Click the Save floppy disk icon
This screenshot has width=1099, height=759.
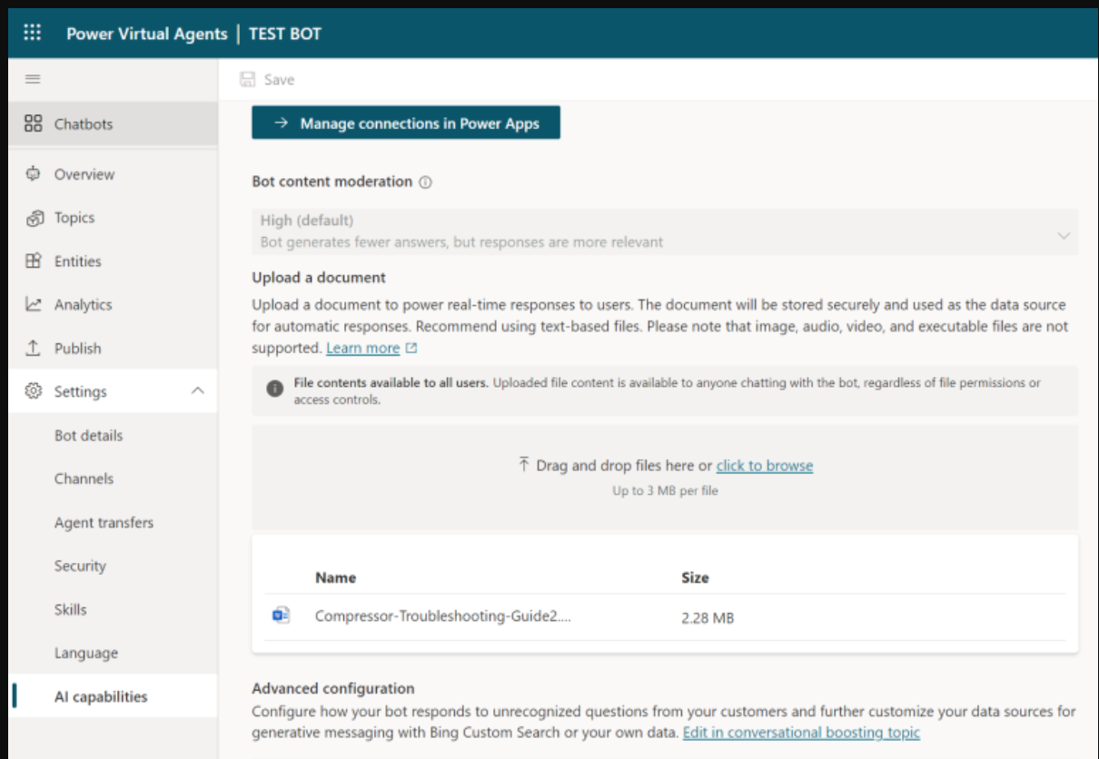pos(247,80)
